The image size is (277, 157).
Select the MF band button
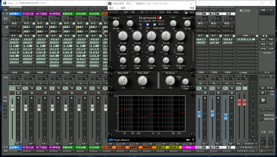click(151, 68)
